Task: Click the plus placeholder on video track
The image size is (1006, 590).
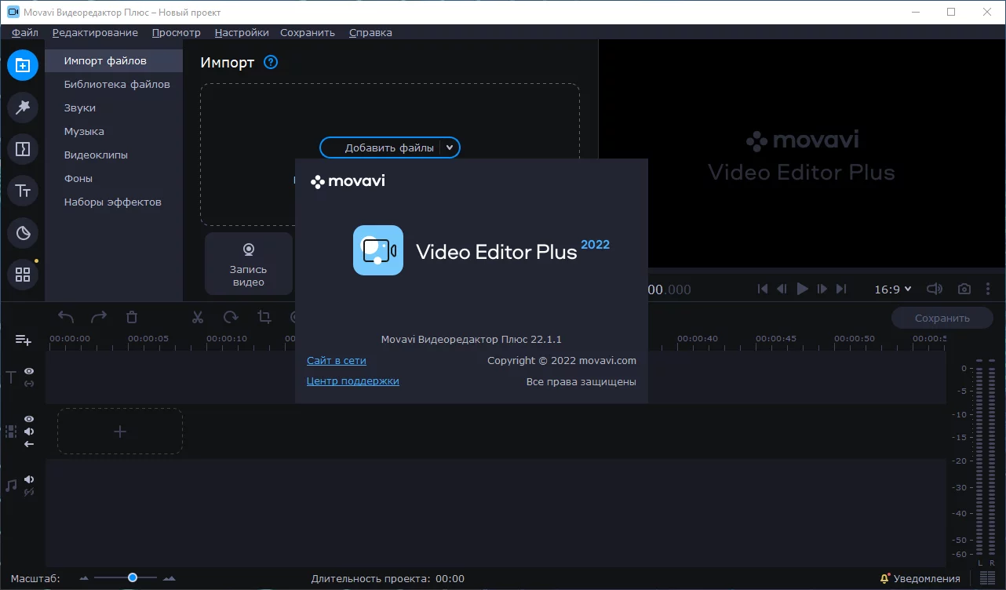Action: [x=120, y=432]
